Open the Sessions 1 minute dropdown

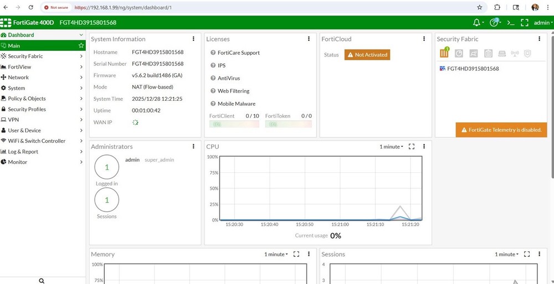click(506, 254)
